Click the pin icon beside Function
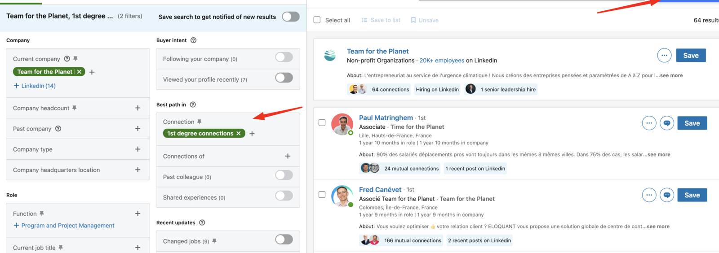Viewport: 719px width, 253px height. pos(41,214)
